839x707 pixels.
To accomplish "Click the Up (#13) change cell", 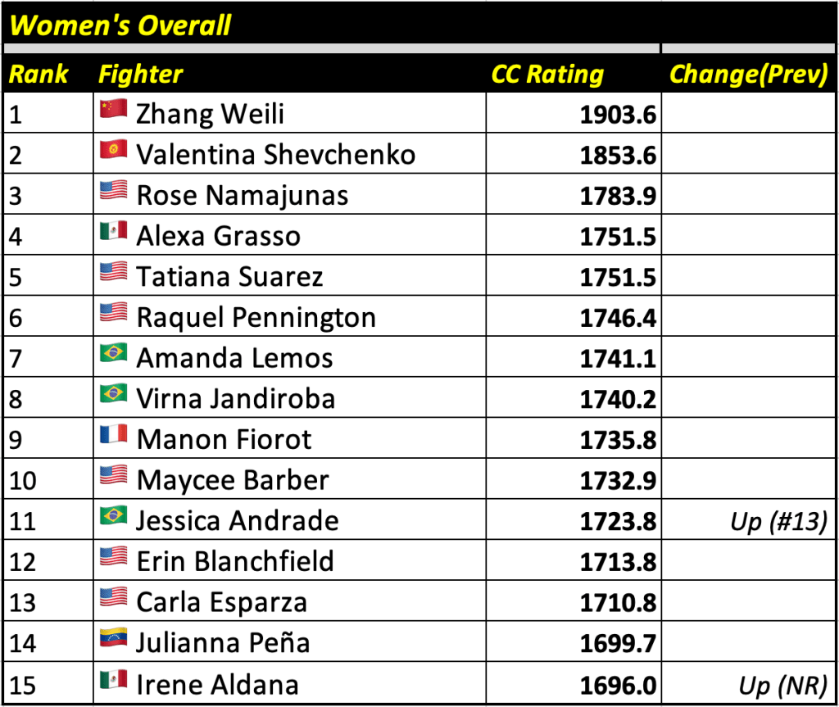I will point(777,522).
